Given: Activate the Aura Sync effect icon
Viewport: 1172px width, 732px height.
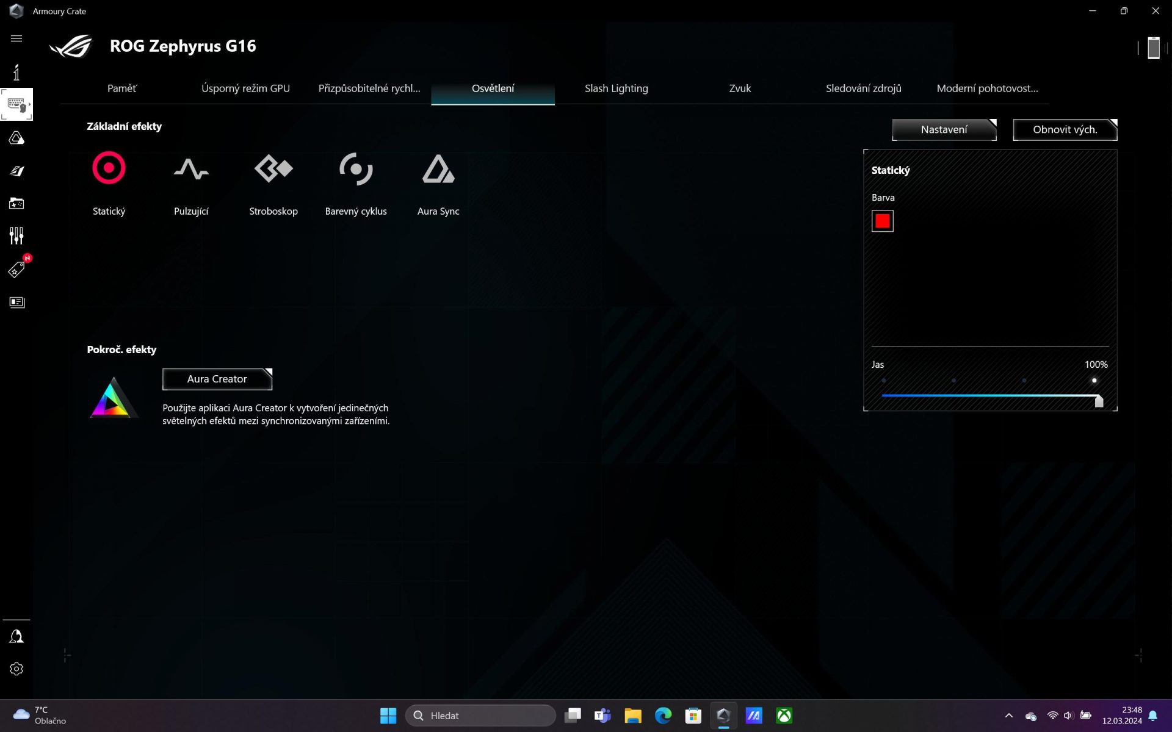Looking at the screenshot, I should pos(438,169).
